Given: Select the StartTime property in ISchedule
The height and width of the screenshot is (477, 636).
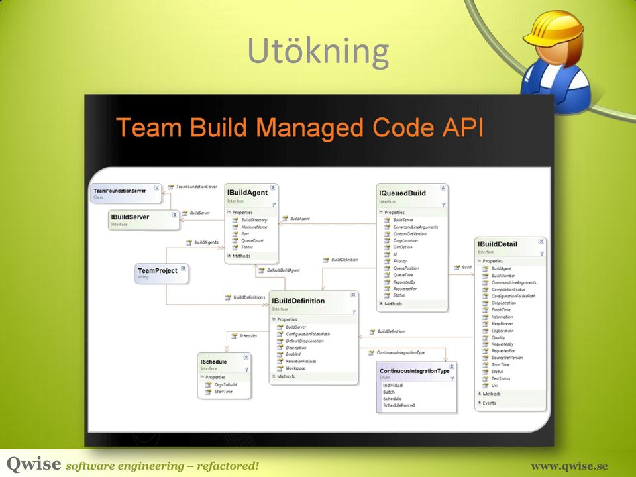Looking at the screenshot, I should pyautogui.click(x=223, y=392).
